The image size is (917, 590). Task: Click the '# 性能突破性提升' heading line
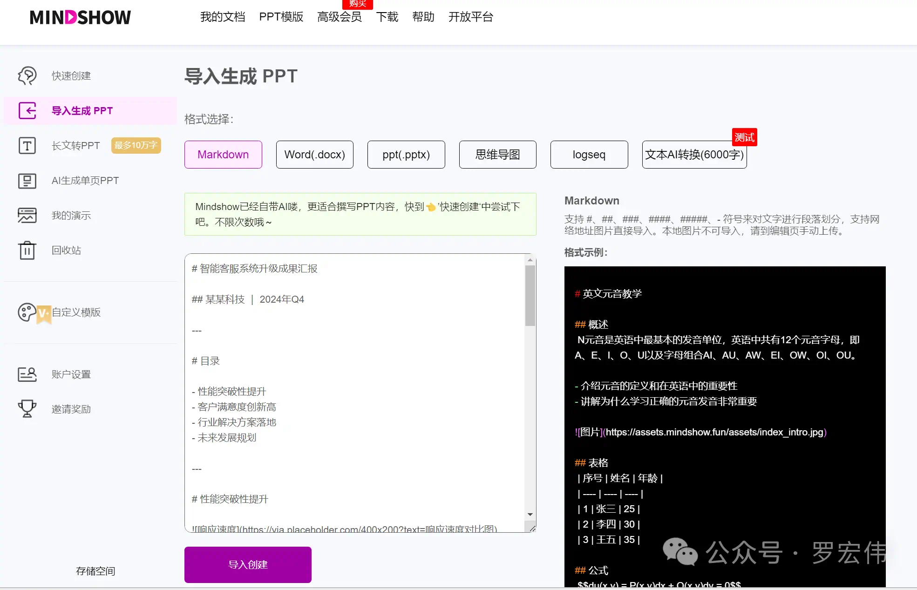click(x=230, y=499)
